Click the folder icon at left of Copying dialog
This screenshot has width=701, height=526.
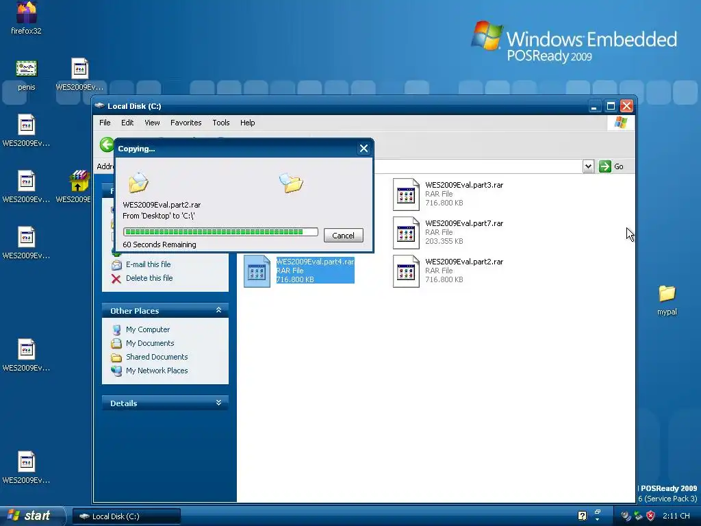138,182
